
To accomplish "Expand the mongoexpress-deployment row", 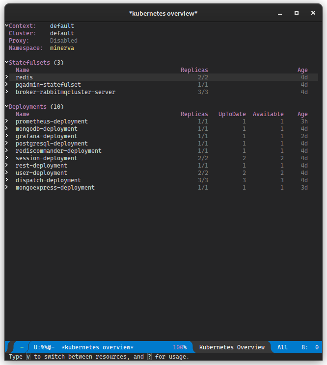I will coord(6,187).
